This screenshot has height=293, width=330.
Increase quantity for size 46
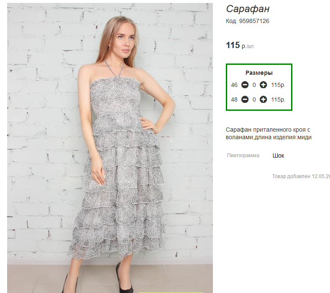tap(263, 85)
